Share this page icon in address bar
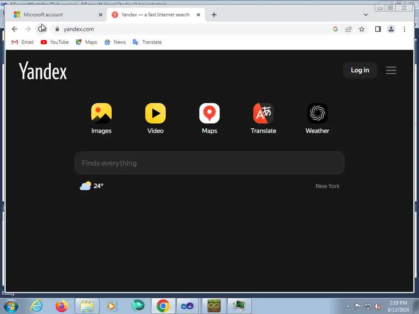The height and width of the screenshot is (314, 419). [349, 29]
